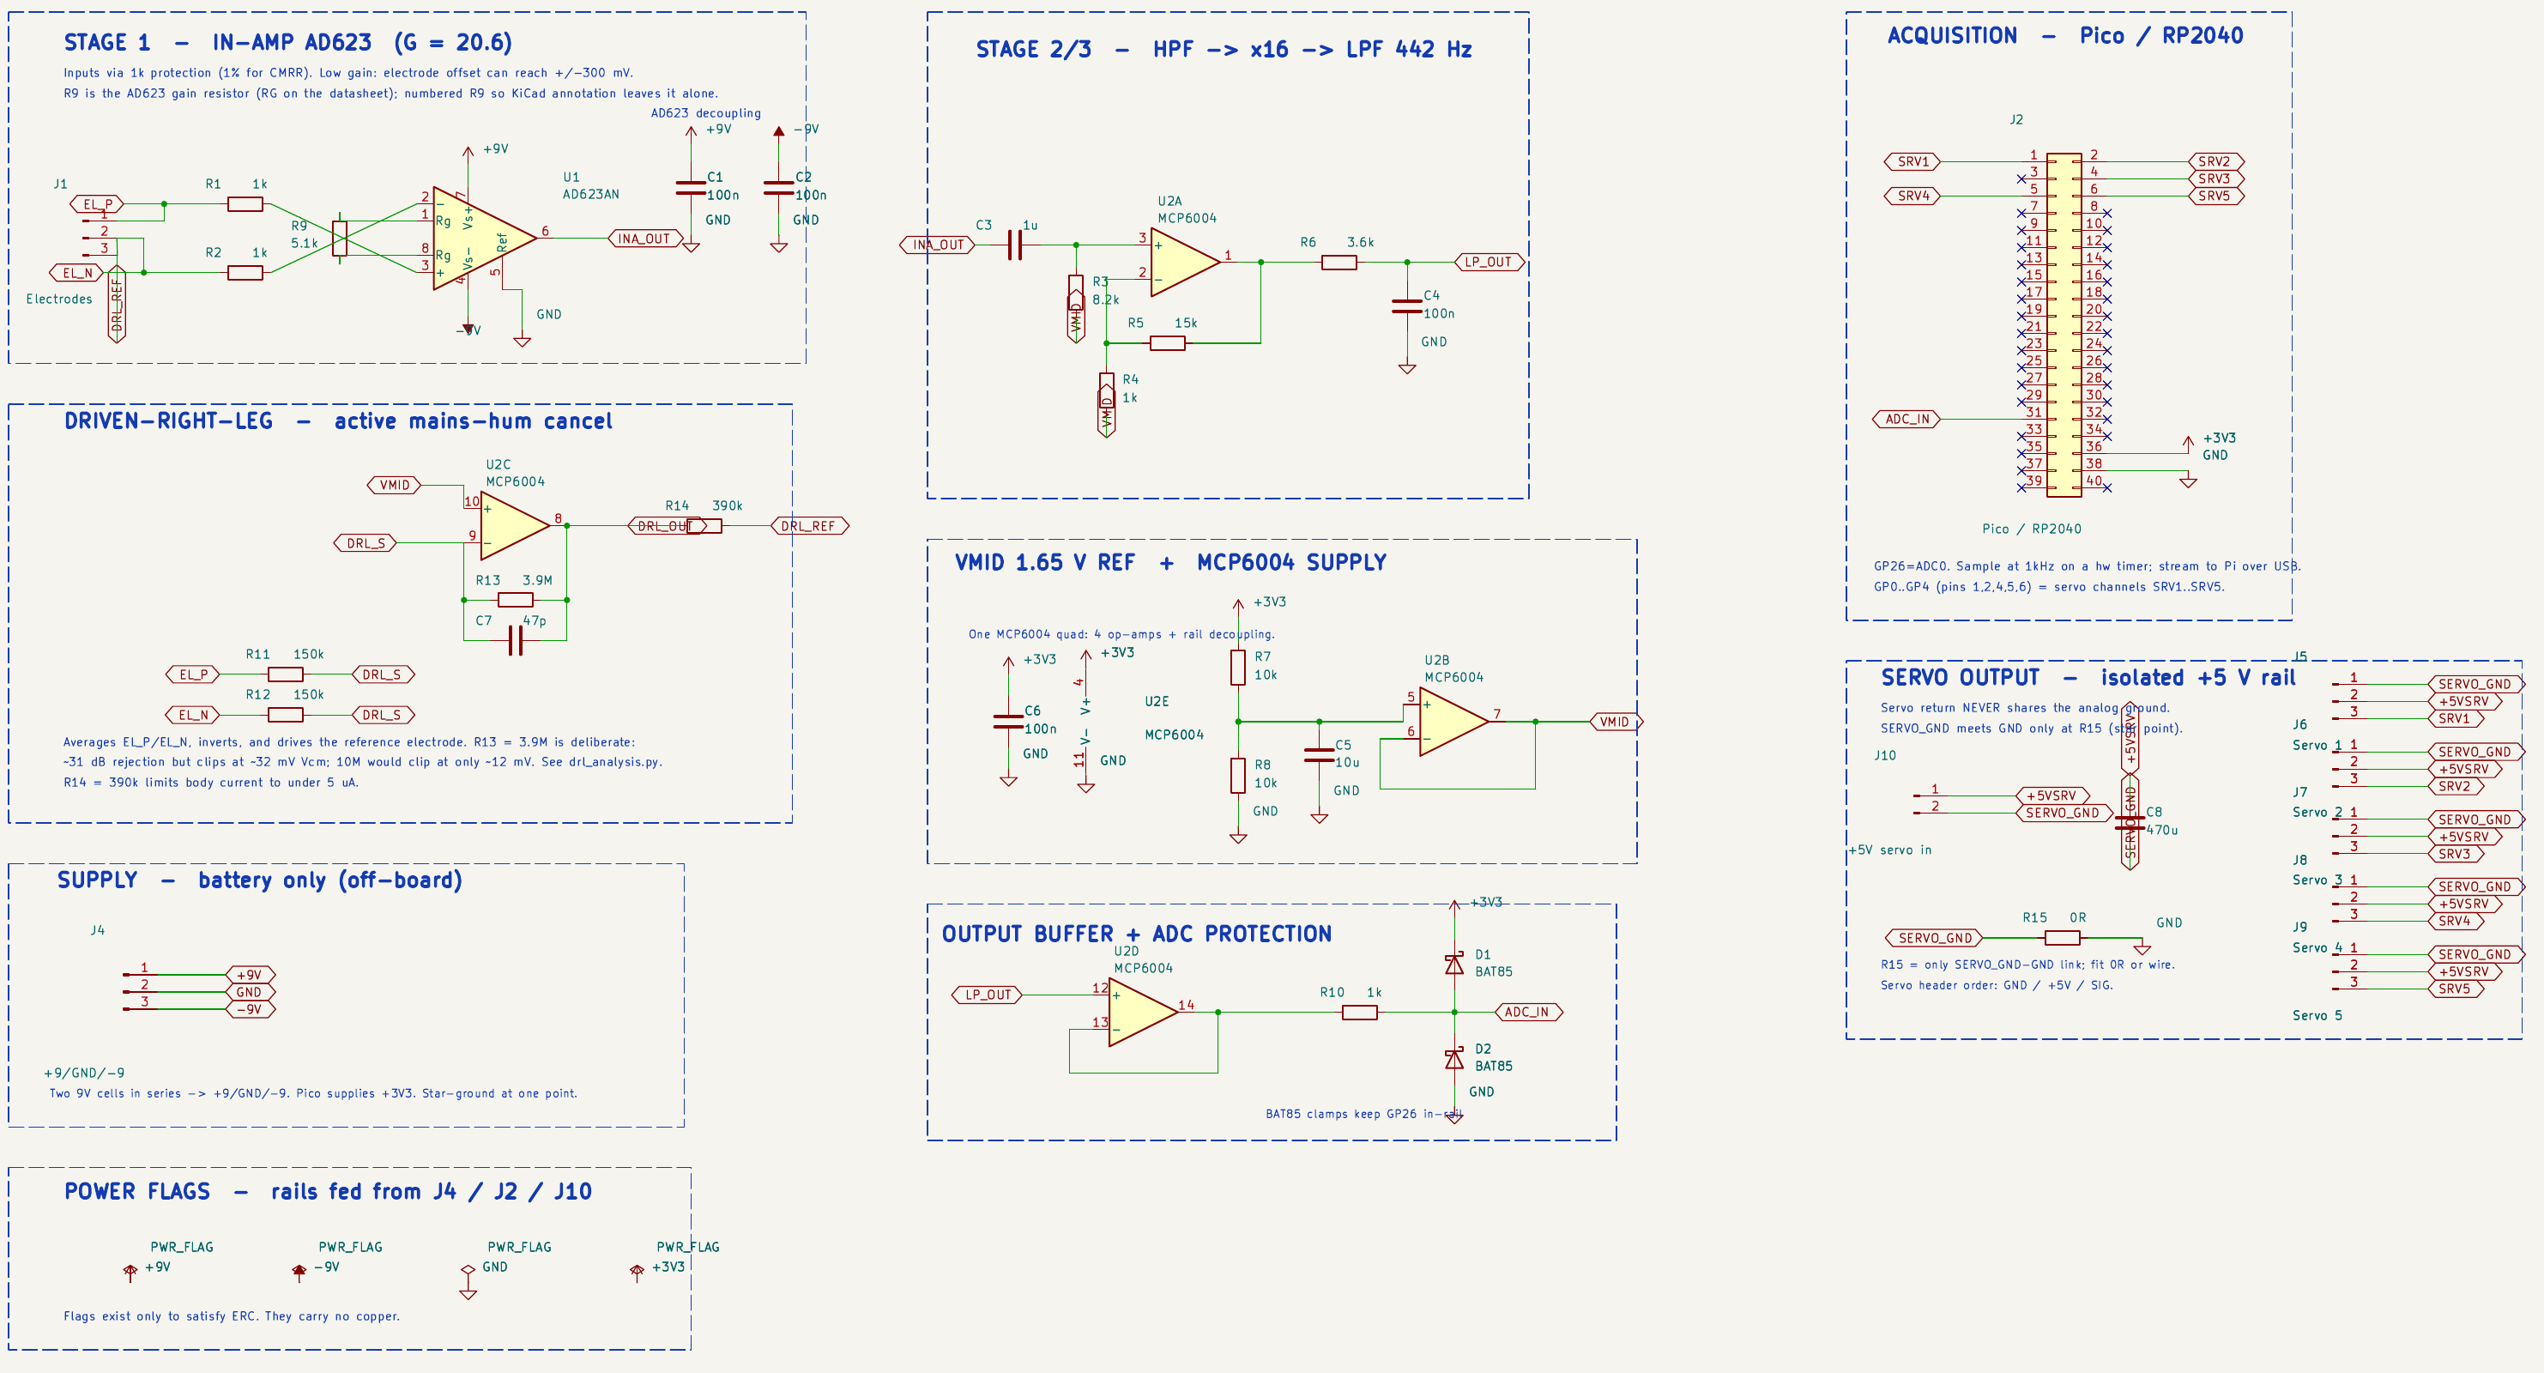Screen dimensions: 2544x1373
Task: Click the 'ACQUISITION – Pico / RP2040' title
Action: (2065, 35)
